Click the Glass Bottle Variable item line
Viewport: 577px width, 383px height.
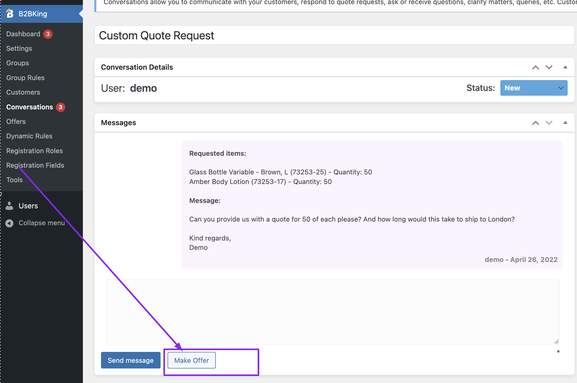(281, 172)
